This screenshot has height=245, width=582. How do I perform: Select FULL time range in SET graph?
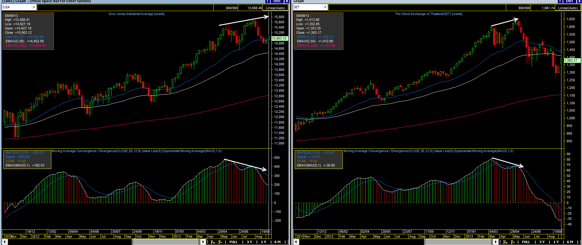(x=526, y=242)
